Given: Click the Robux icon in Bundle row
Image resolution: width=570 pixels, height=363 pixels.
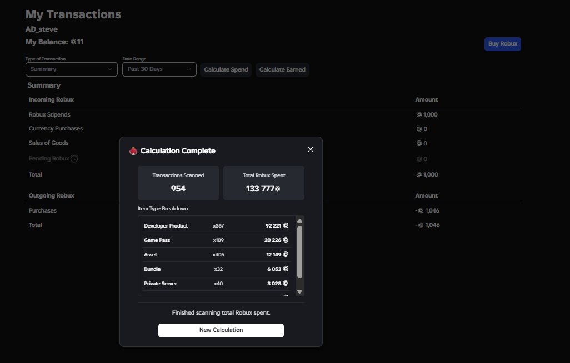Looking at the screenshot, I should pyautogui.click(x=286, y=269).
